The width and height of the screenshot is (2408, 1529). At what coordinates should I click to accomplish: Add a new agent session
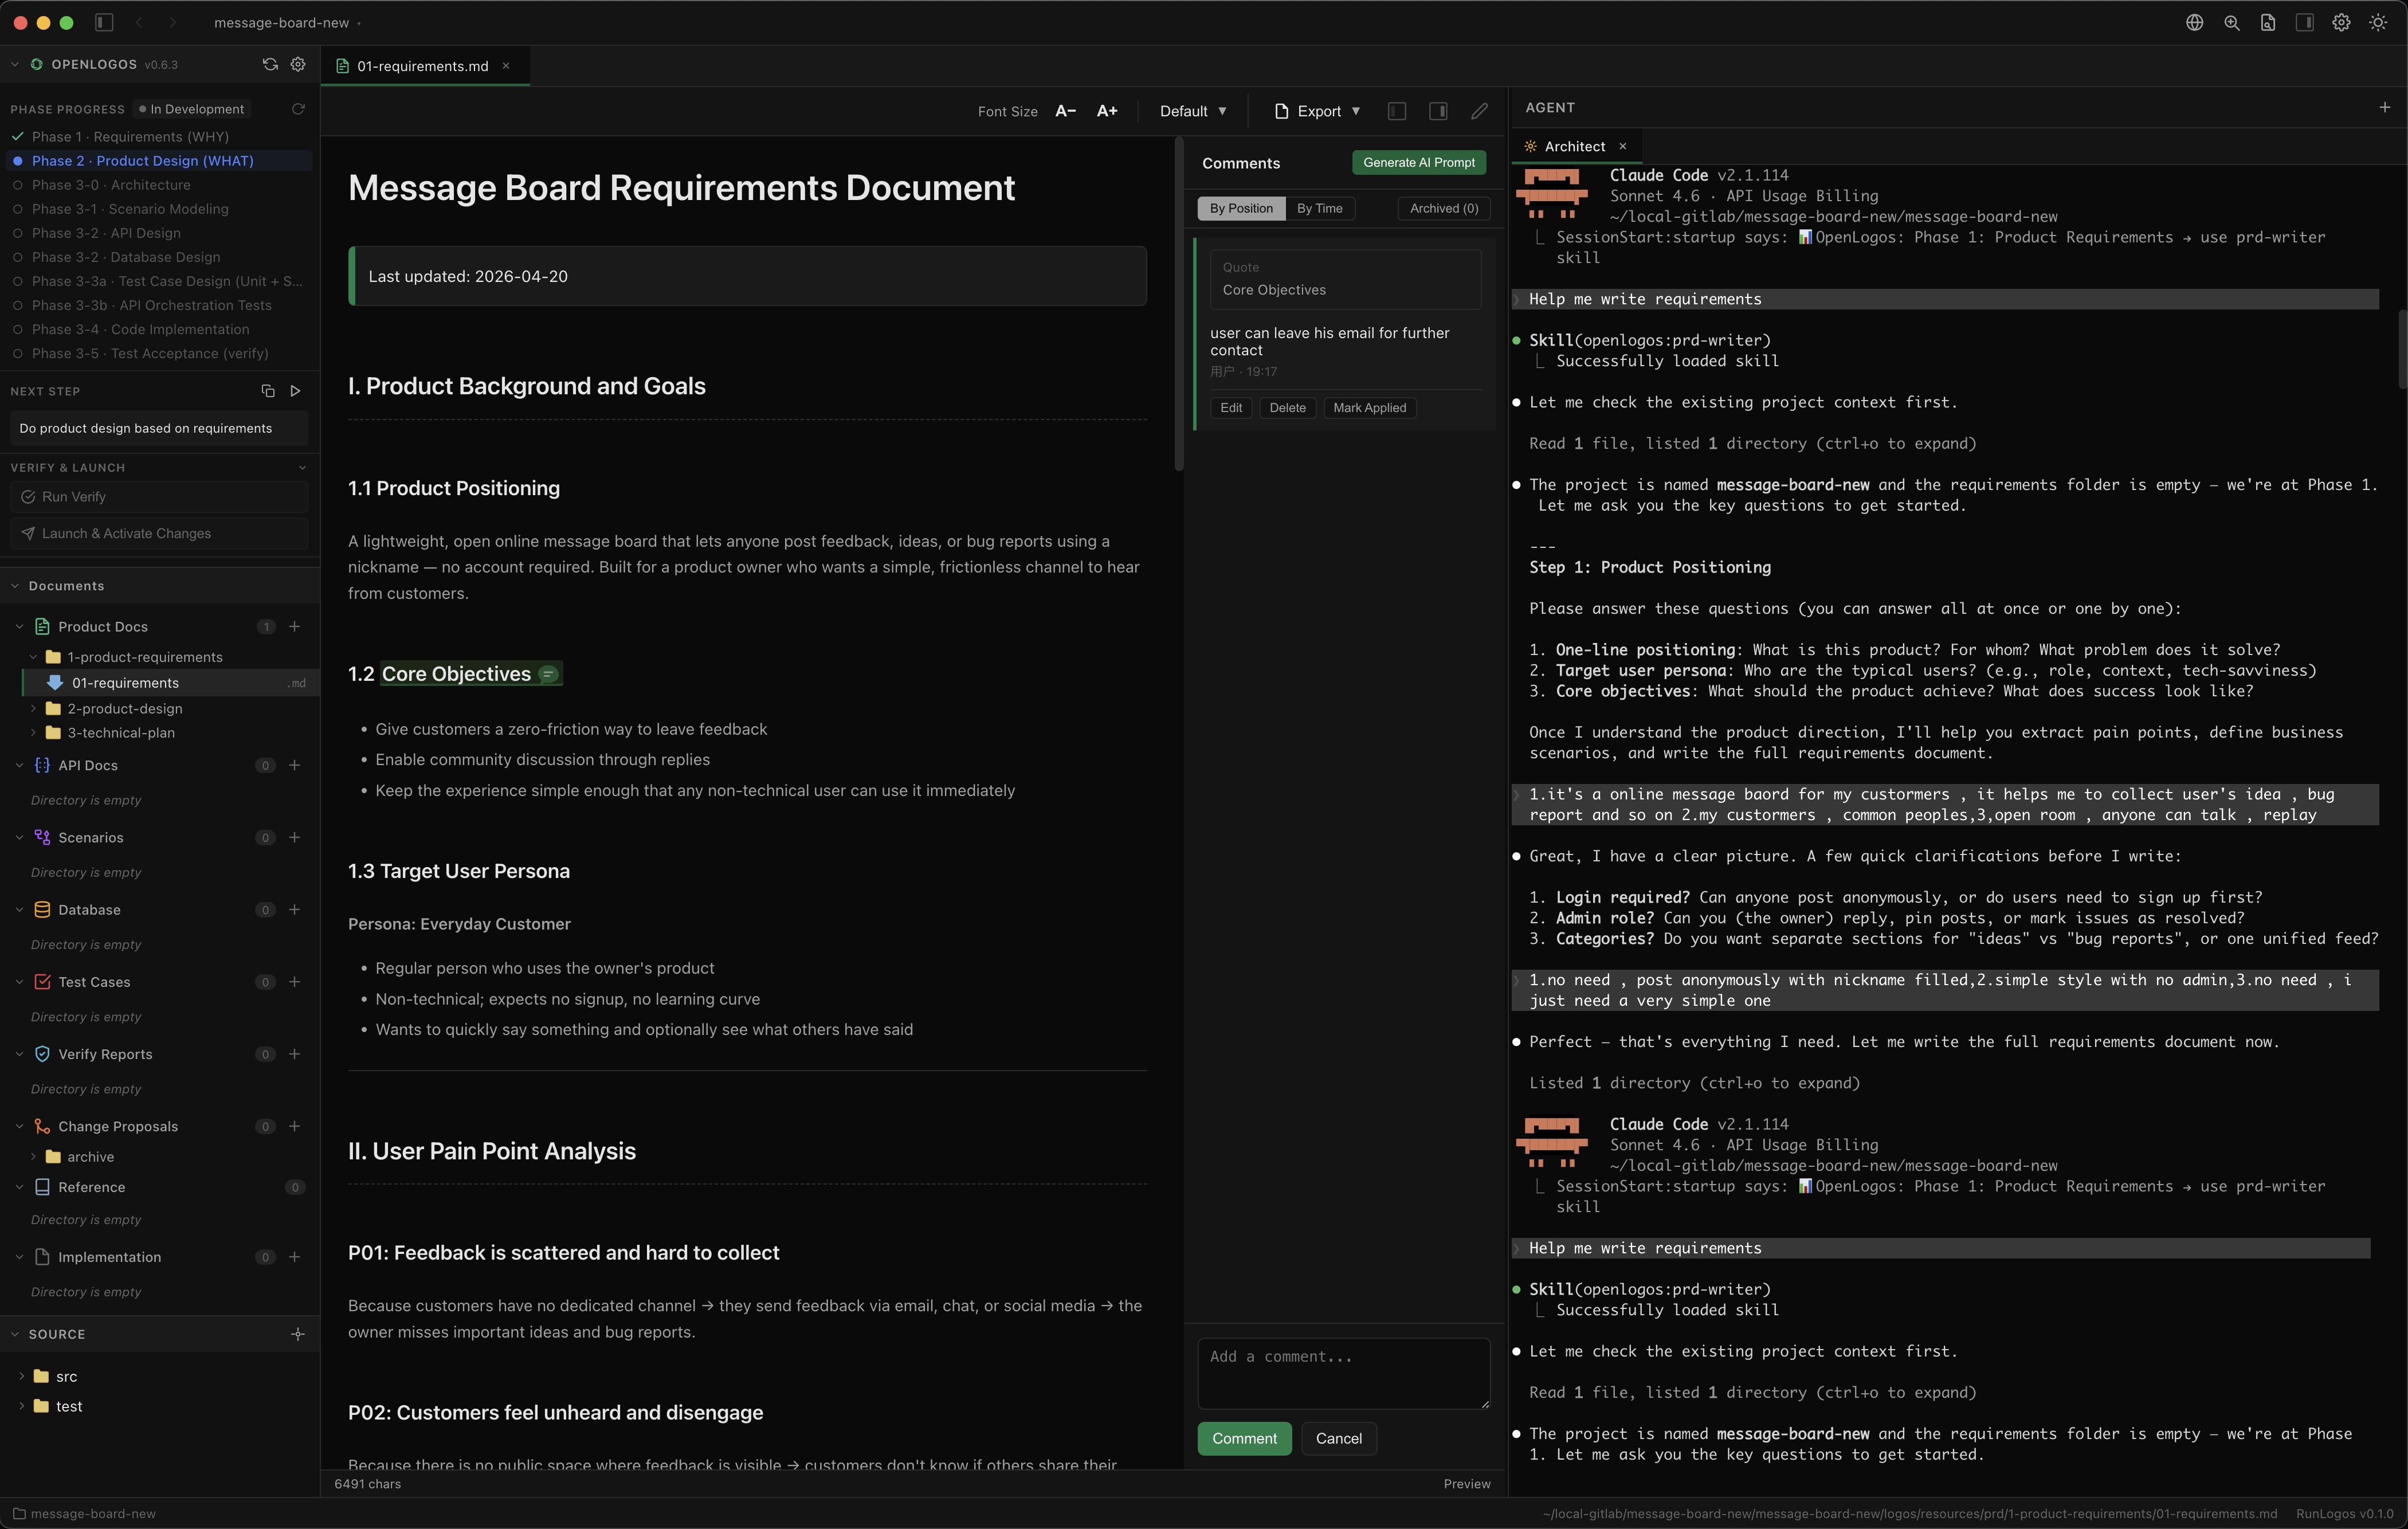2384,107
